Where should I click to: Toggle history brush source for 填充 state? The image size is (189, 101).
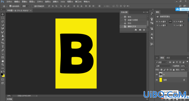tap(121, 17)
